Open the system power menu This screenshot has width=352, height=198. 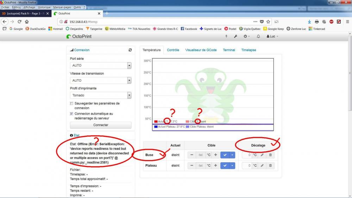pos(246,36)
